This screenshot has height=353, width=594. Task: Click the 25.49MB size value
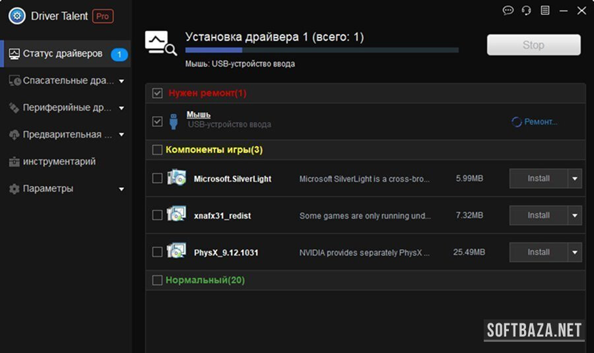[469, 252]
